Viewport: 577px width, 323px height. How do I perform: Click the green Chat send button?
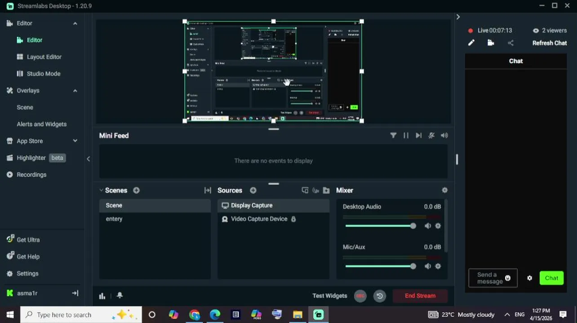point(551,278)
